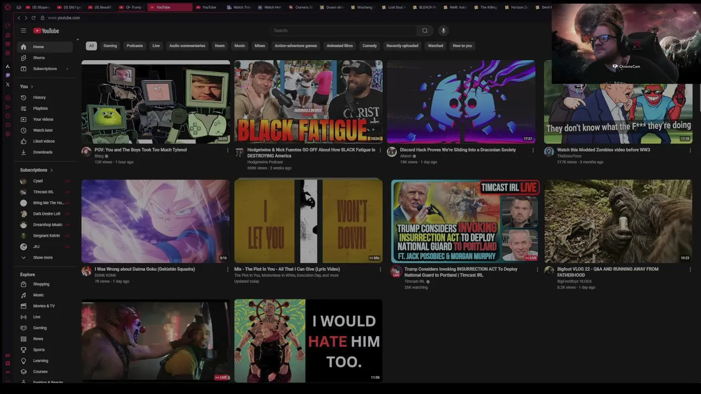Open Twitch in browser sidebar
This screenshot has width=701, height=394.
tap(8, 75)
